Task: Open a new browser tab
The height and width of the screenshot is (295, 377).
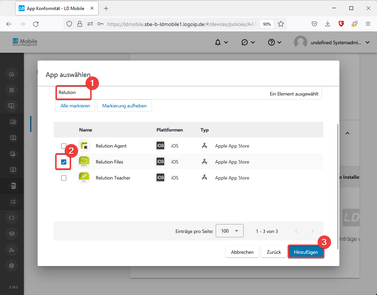Action: (x=106, y=9)
